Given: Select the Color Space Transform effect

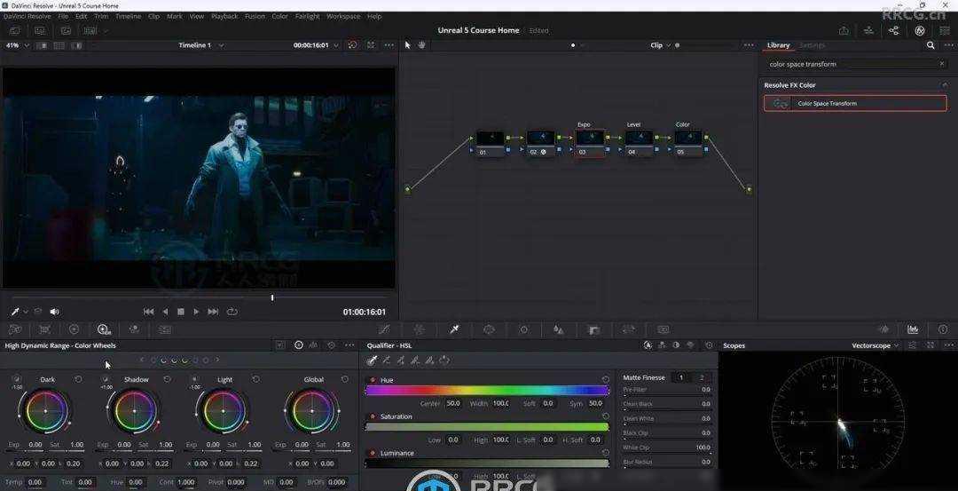Looking at the screenshot, I should pyautogui.click(x=855, y=103).
